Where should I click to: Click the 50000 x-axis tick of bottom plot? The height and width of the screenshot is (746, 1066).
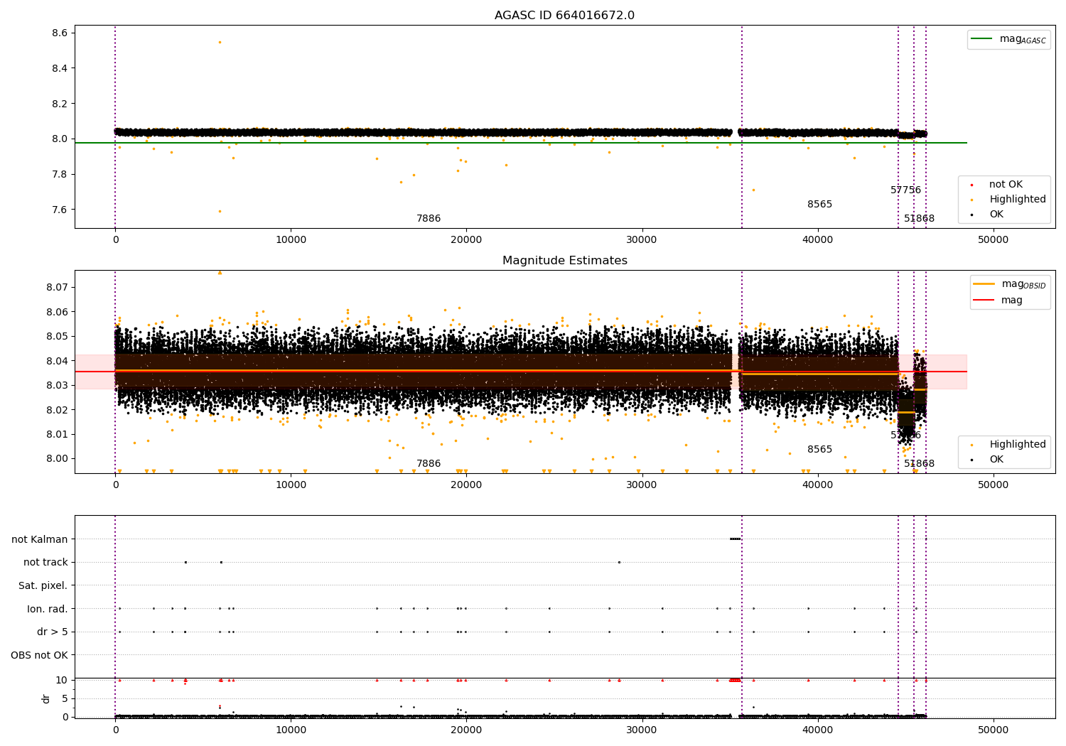[x=993, y=730]
